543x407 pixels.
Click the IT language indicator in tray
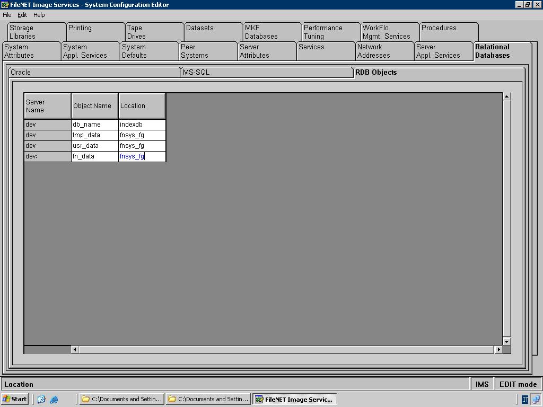coord(525,400)
